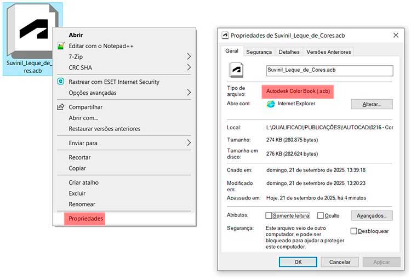Open the Versões Anteriores tab

[x=329, y=52]
